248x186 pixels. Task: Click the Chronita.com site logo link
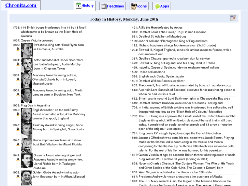click(x=21, y=5)
